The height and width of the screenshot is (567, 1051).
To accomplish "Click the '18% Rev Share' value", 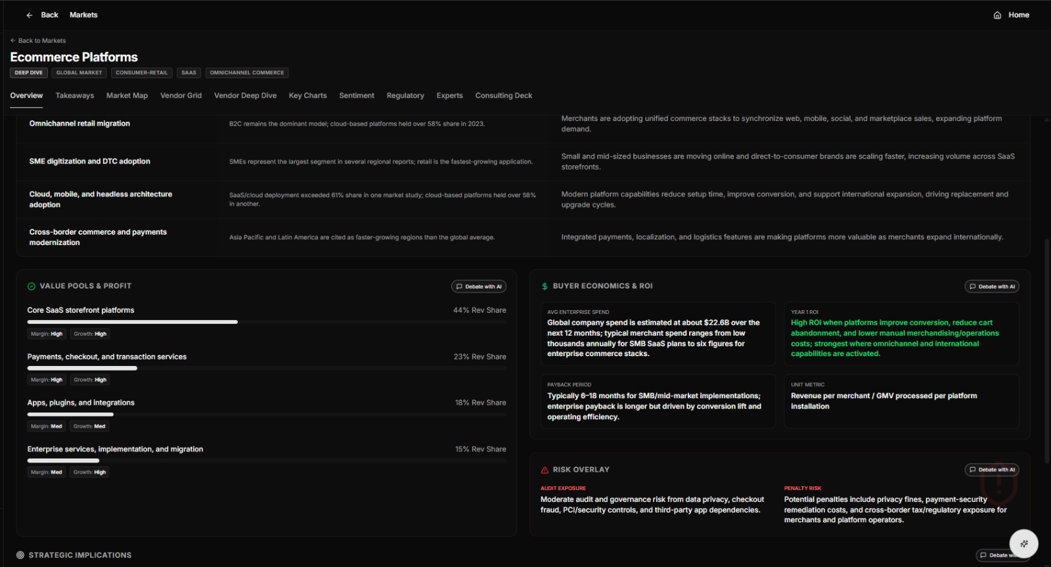I will coord(480,403).
